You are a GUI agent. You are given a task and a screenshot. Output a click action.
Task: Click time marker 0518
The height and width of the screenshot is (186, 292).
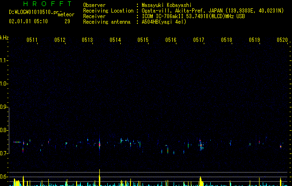click(x=227, y=40)
